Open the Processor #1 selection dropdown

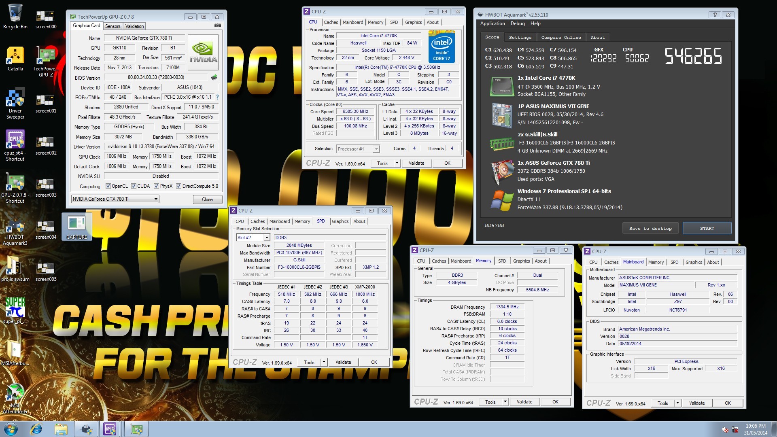(358, 149)
